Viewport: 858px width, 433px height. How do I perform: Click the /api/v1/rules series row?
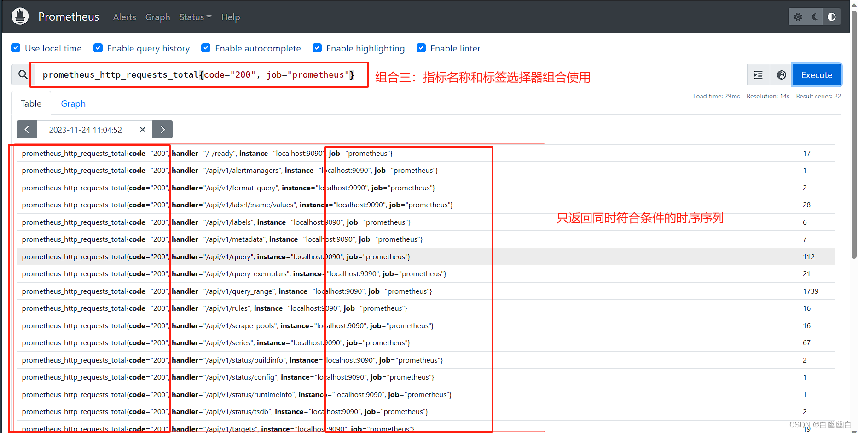pos(426,308)
